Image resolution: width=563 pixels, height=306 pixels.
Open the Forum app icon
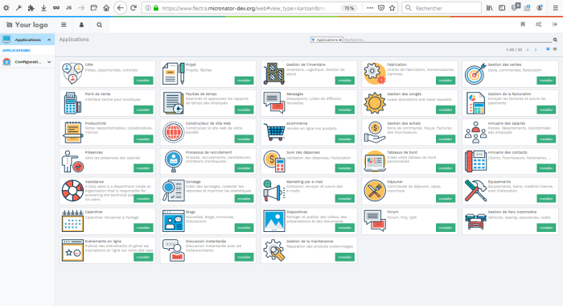click(x=375, y=221)
